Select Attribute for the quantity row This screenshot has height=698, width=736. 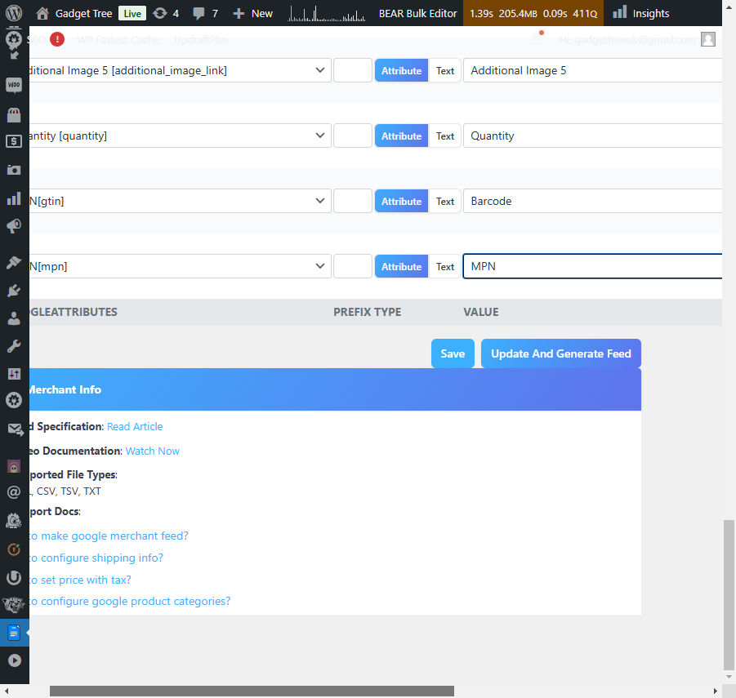[x=401, y=136]
